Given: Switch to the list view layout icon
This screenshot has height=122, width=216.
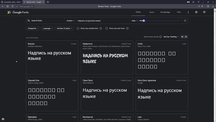Looking at the screenshot, I should coord(186,37).
